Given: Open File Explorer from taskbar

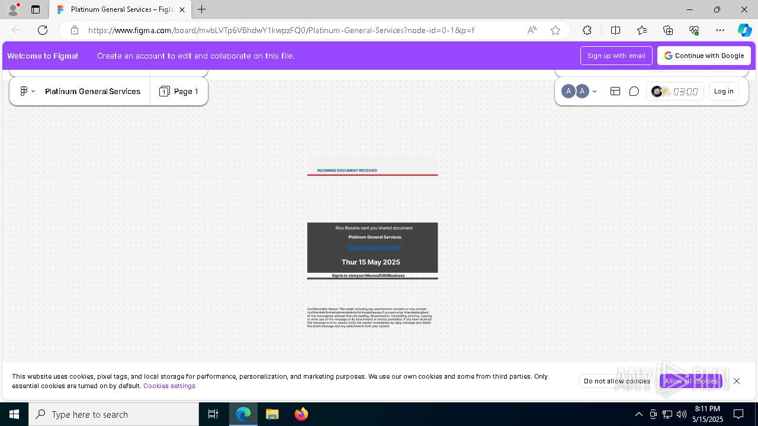Looking at the screenshot, I should pos(272,414).
